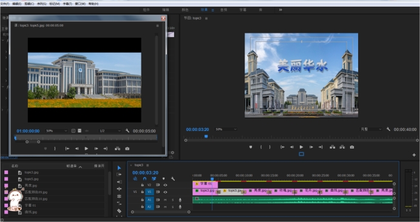Open the 窗口(W) menu
This screenshot has height=222, width=420.
[80, 4]
